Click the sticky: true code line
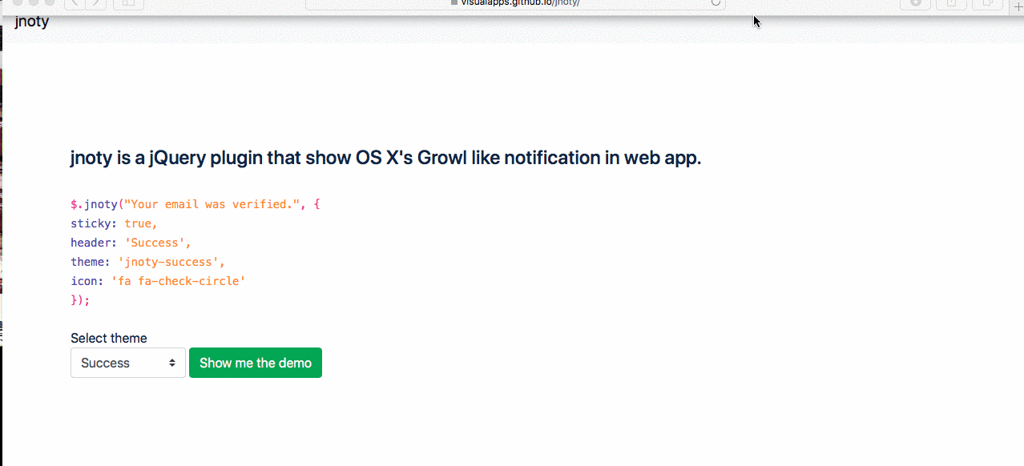The image size is (1024, 466). click(x=114, y=223)
